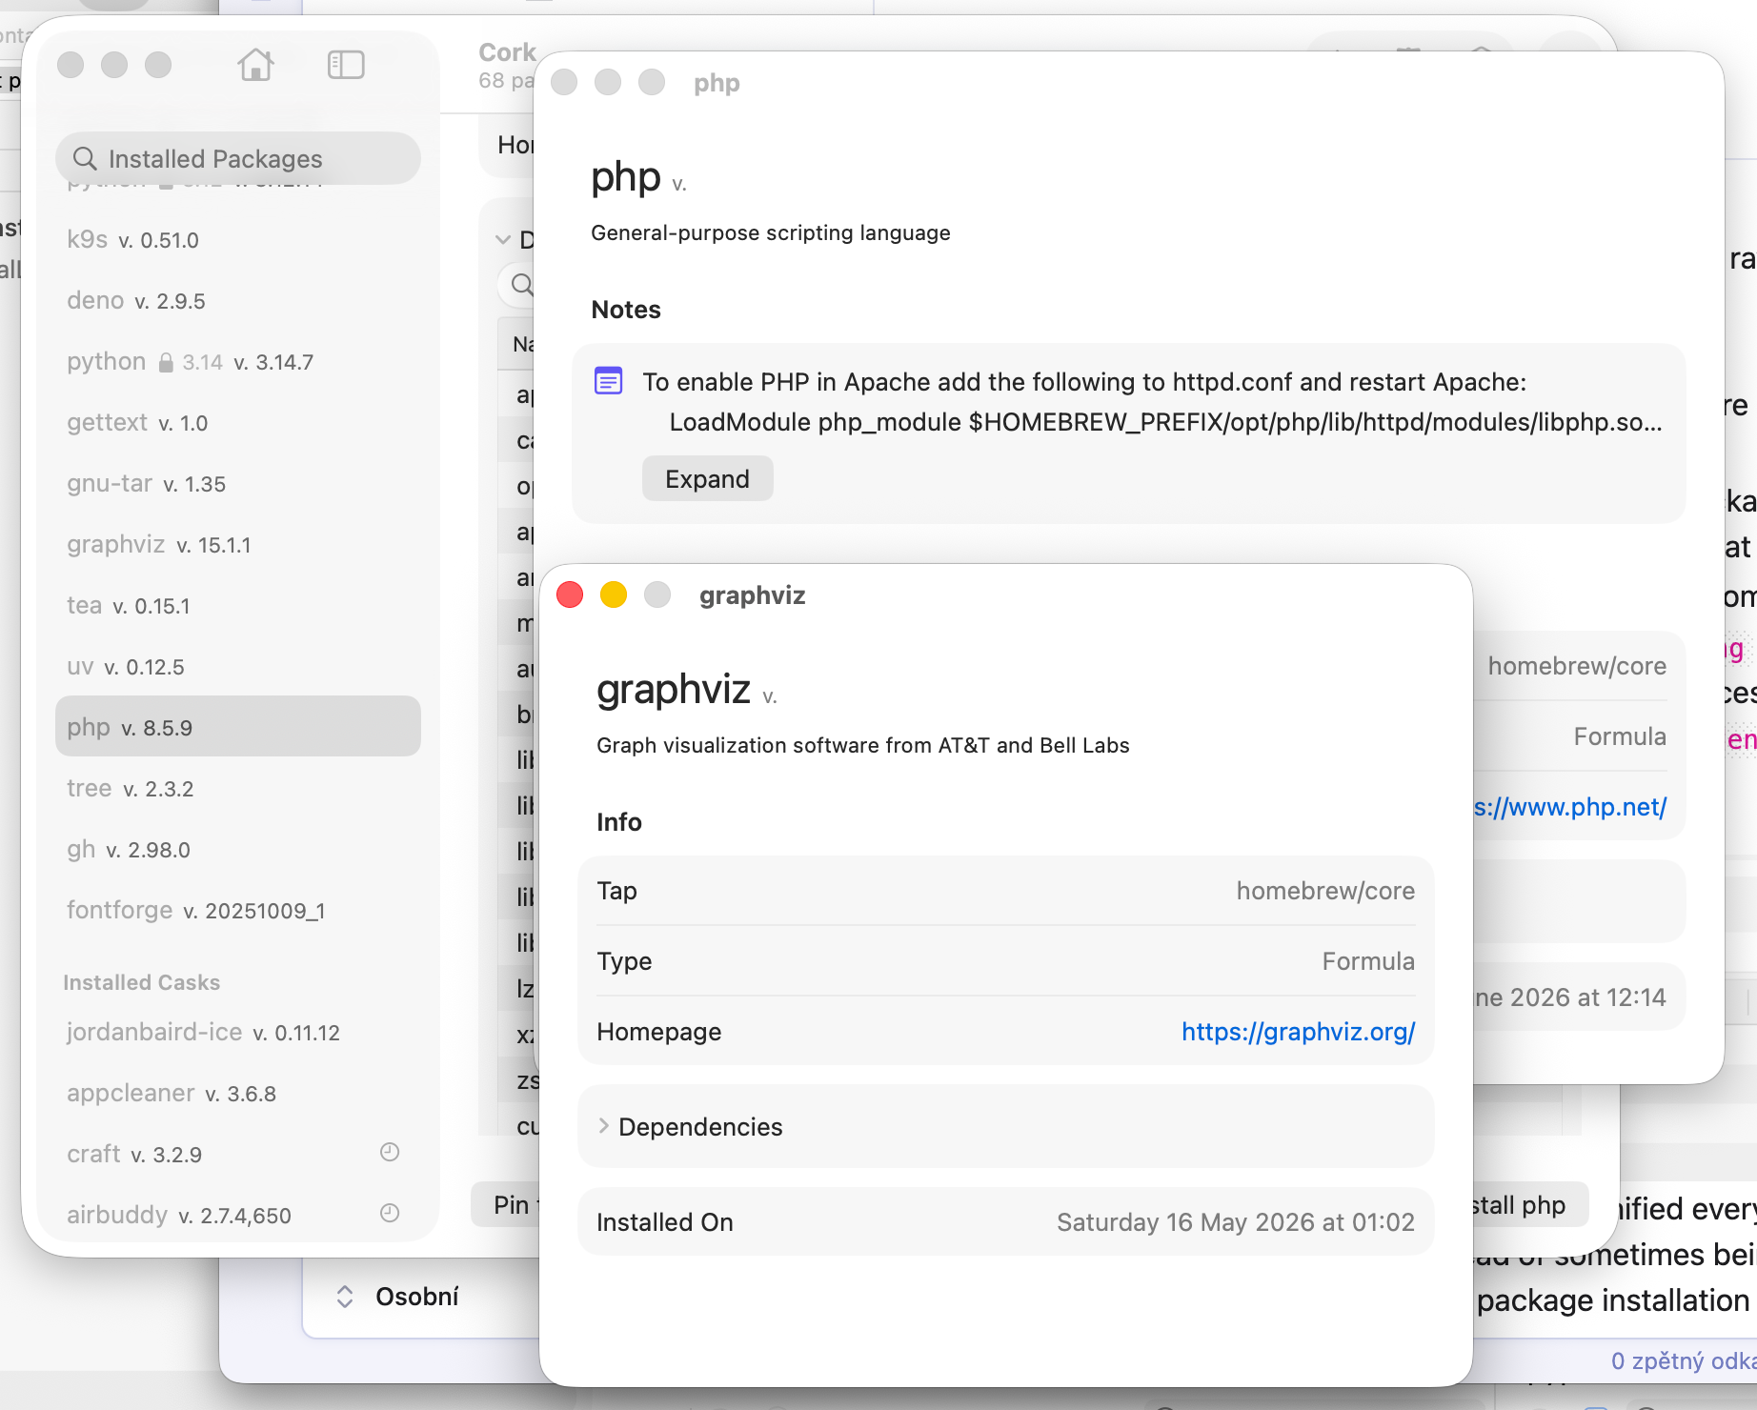Viewport: 1757px width, 1410px height.
Task: Click graphviz Tap value homebrew/core
Action: click(1325, 890)
